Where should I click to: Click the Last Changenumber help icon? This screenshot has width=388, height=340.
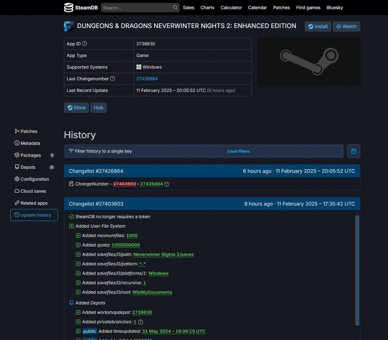coord(112,78)
